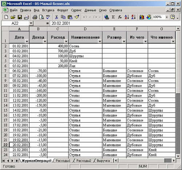Screen dimensions: 182x170
Task: Expand the 100% zoom dropdown
Action: click(x=167, y=17)
